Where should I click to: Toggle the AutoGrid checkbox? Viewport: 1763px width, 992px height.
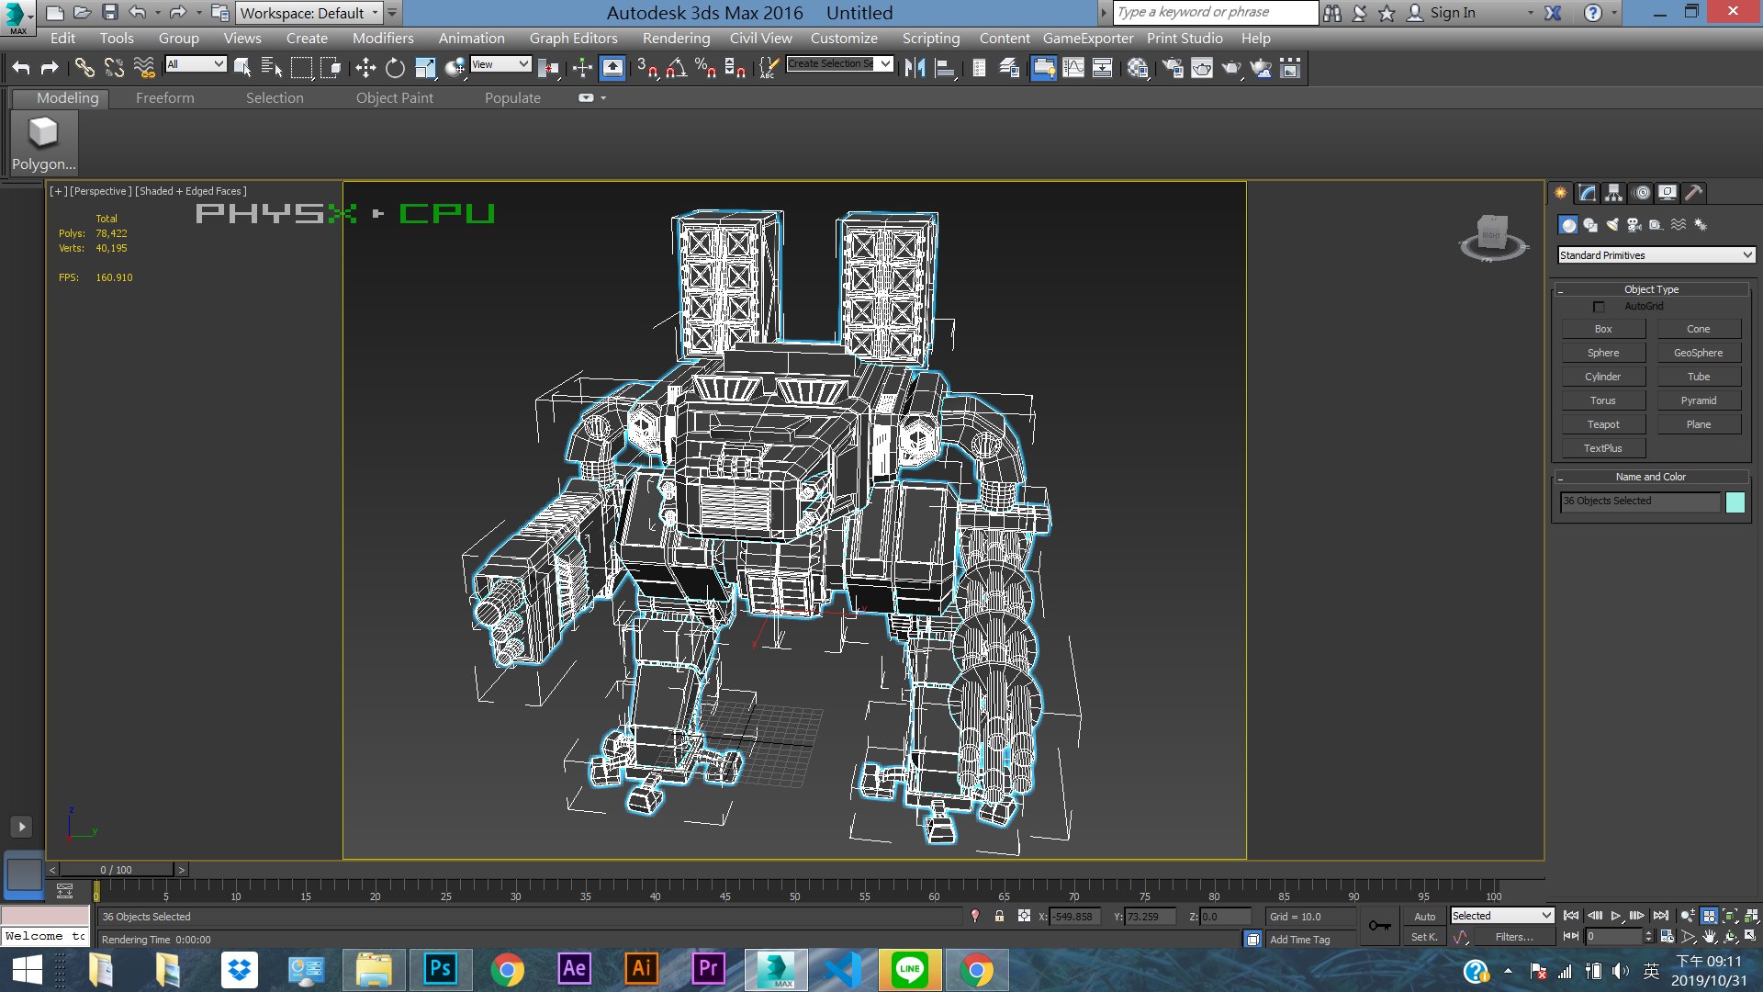coord(1599,307)
